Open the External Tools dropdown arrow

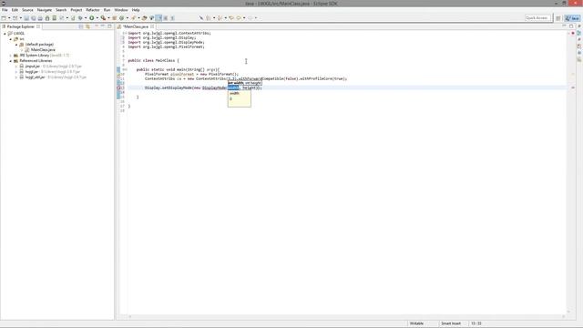point(108,18)
